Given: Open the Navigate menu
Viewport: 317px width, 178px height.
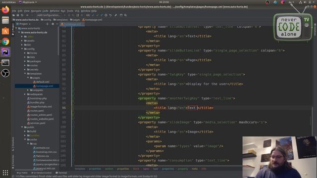Looking at the screenshot, I should pyautogui.click(x=36, y=11).
